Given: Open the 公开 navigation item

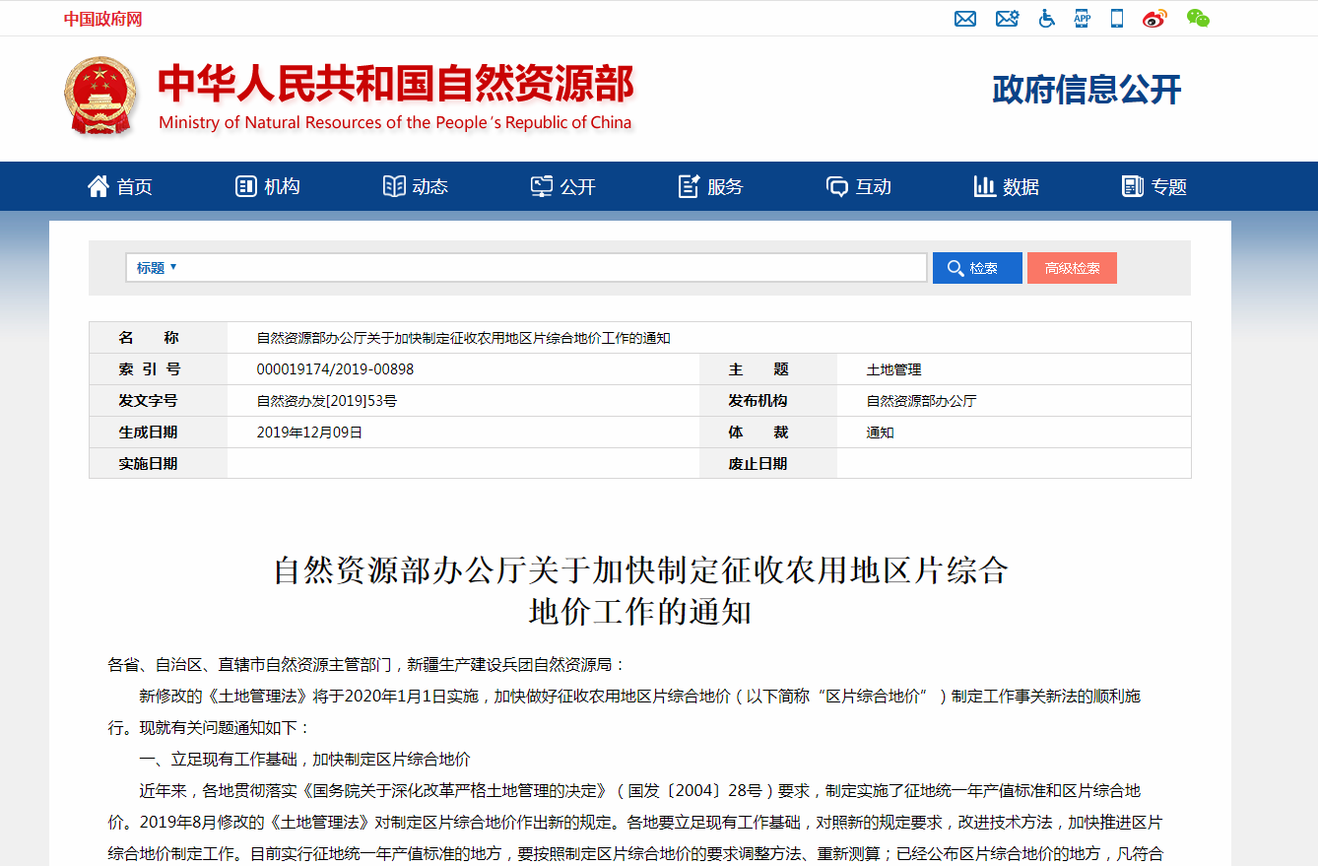Looking at the screenshot, I should [563, 186].
